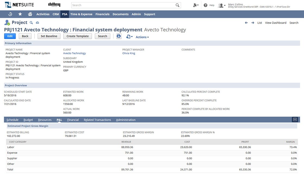Open the Support menu
304x177 pixels.
(150, 14)
